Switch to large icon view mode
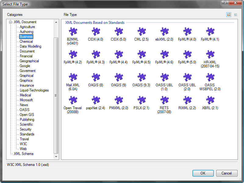 tap(228, 15)
